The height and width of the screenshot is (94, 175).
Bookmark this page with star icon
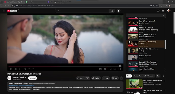pyautogui.click(x=157, y=6)
